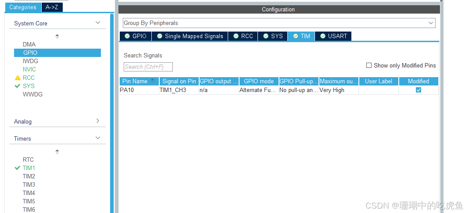Image resolution: width=465 pixels, height=213 pixels.
Task: Select the TIM configuration tab
Action: pyautogui.click(x=301, y=36)
